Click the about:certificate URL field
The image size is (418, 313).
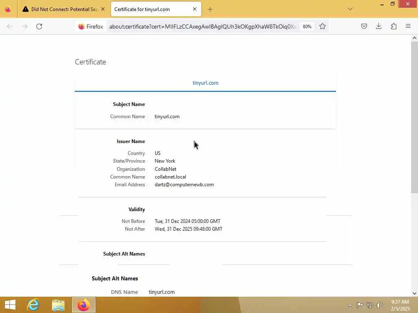[x=202, y=26]
